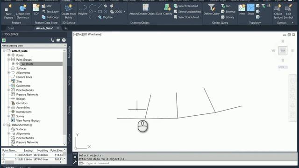
Task: Open Active Drawing View dropdown
Action: [64, 46]
